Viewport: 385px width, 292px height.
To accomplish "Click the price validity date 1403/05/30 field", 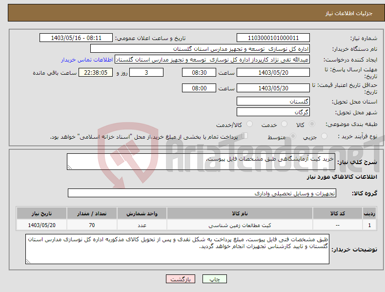I will [273, 88].
